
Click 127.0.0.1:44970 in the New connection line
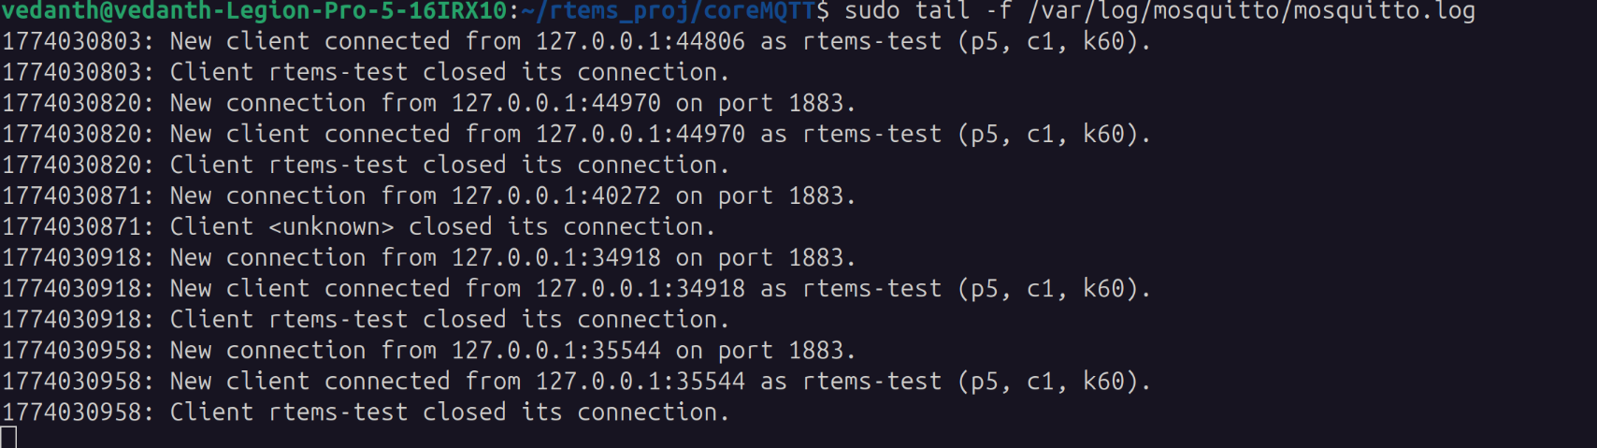556,104
